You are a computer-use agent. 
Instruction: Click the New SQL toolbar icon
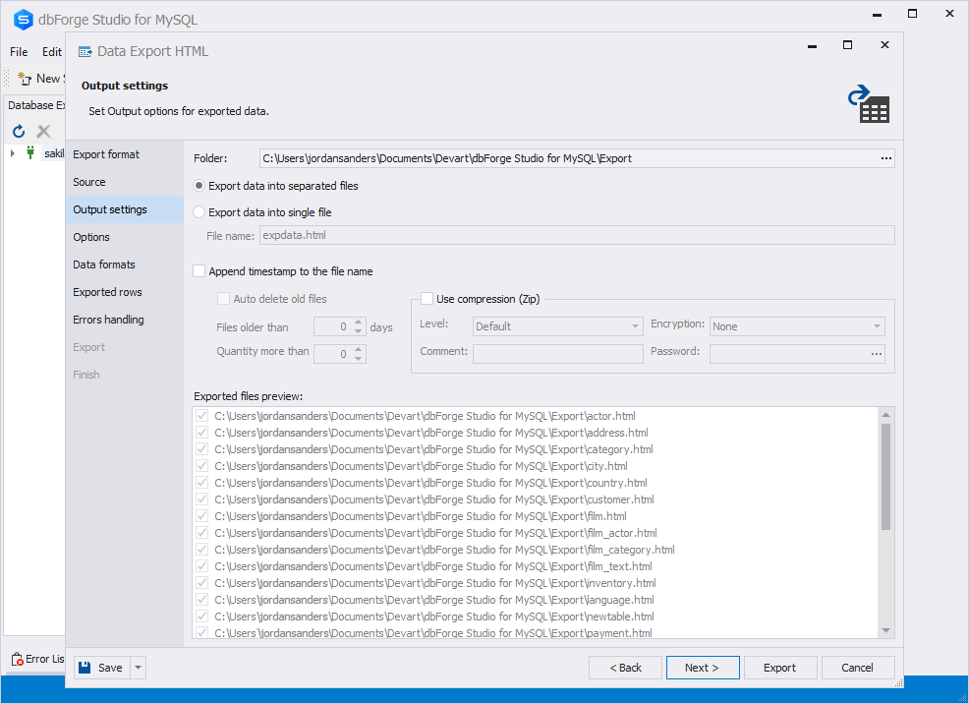coord(25,79)
